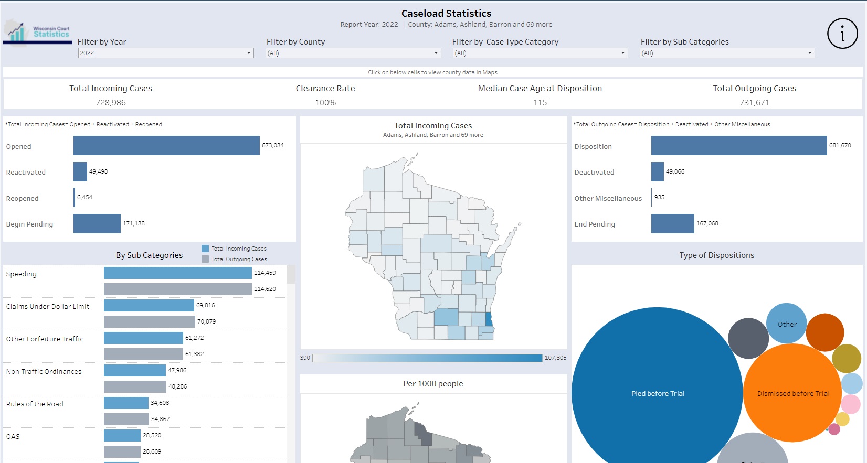This screenshot has width=867, height=463.
Task: Click the Speeding incoming cases bar
Action: [177, 273]
